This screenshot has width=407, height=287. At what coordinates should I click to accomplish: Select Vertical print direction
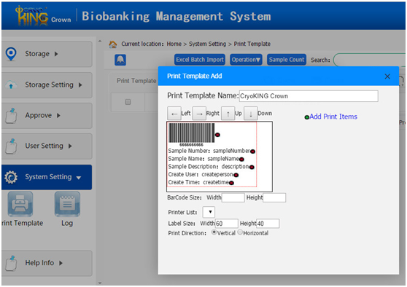(214, 232)
